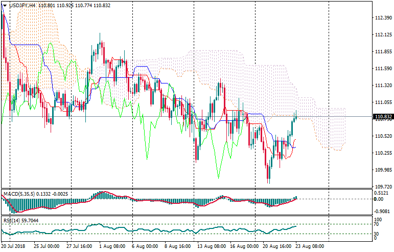Click the latest green MACD histogram bar
394x252 pixels.
[296, 198]
